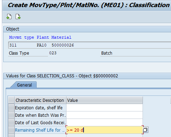Click the Remaining Shelf Life value field

(x=105, y=130)
